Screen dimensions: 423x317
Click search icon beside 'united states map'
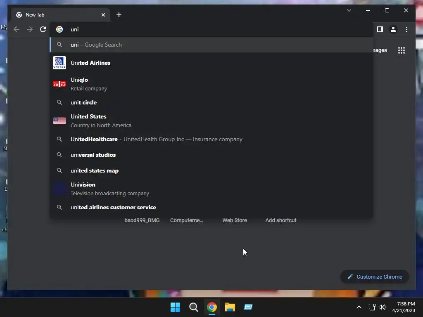click(59, 170)
